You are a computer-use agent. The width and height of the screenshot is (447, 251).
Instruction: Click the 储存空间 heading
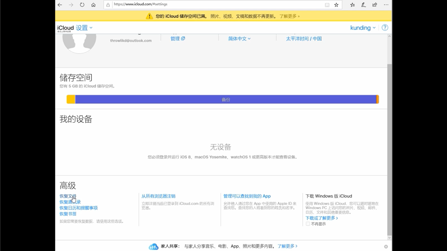(x=76, y=78)
